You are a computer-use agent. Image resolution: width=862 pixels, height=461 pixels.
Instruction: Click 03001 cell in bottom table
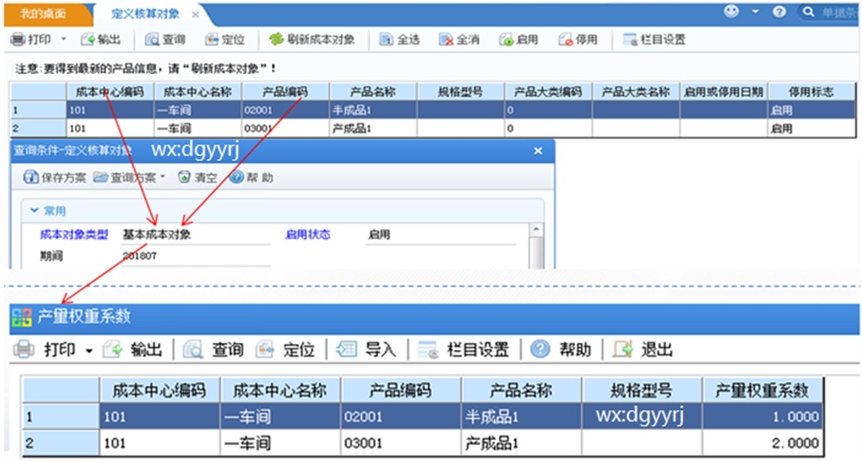coord(401,442)
